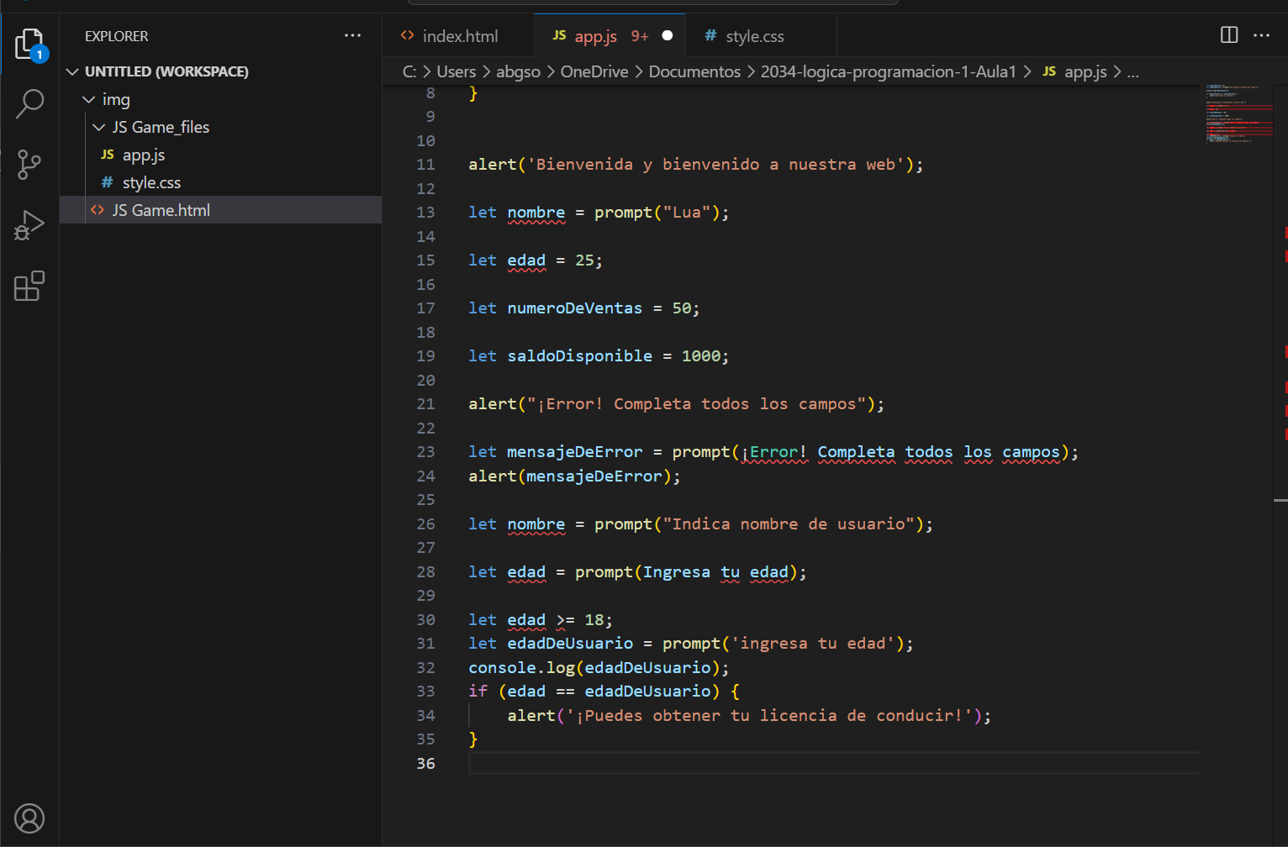The image size is (1288, 847).
Task: Click 'numeroDeVentas' on line 17
Action: pos(574,308)
